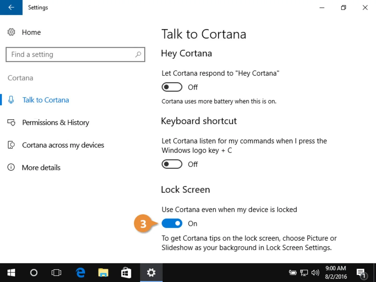Image resolution: width=376 pixels, height=282 pixels.
Task: Click the Hey Cortana section heading
Action: point(186,54)
